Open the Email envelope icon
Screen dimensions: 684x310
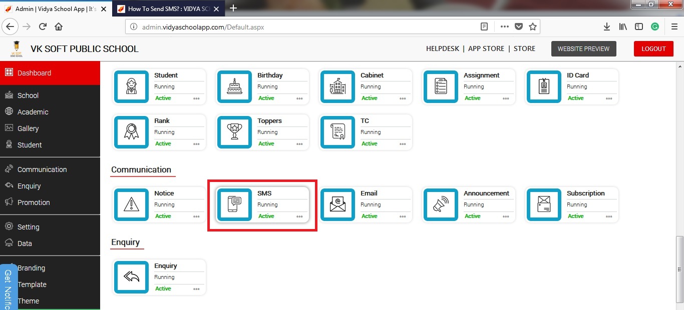tap(338, 204)
